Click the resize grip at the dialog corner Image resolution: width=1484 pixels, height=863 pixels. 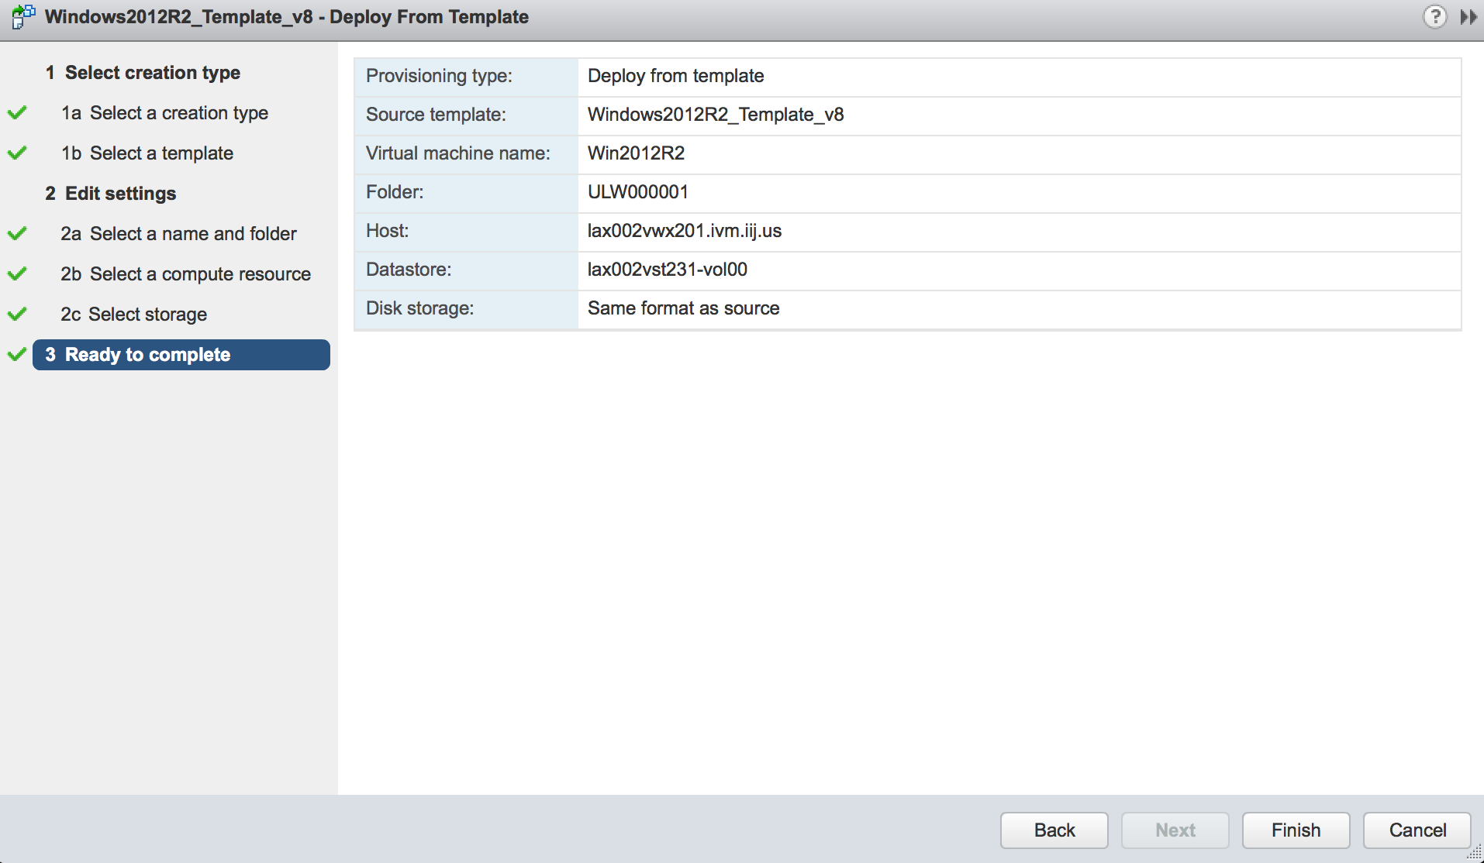coord(1475,854)
